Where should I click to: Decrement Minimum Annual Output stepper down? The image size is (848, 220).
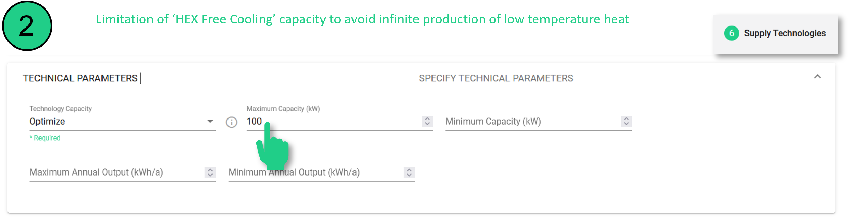tap(409, 175)
